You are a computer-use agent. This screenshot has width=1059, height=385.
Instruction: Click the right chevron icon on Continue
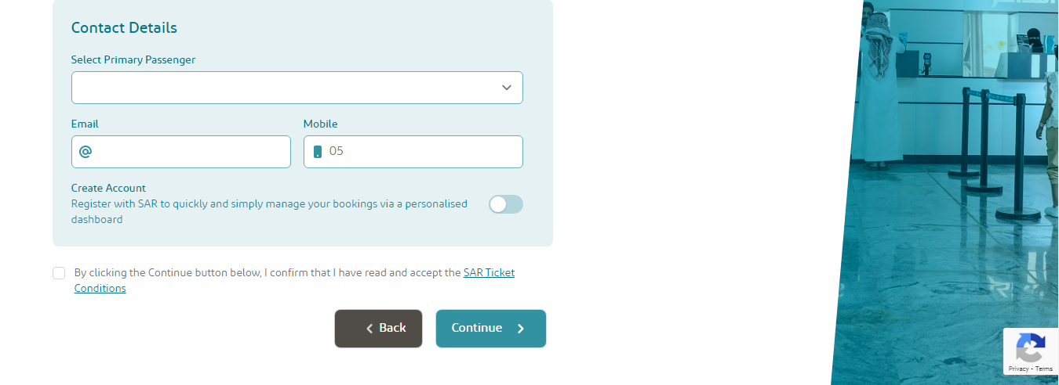(520, 329)
